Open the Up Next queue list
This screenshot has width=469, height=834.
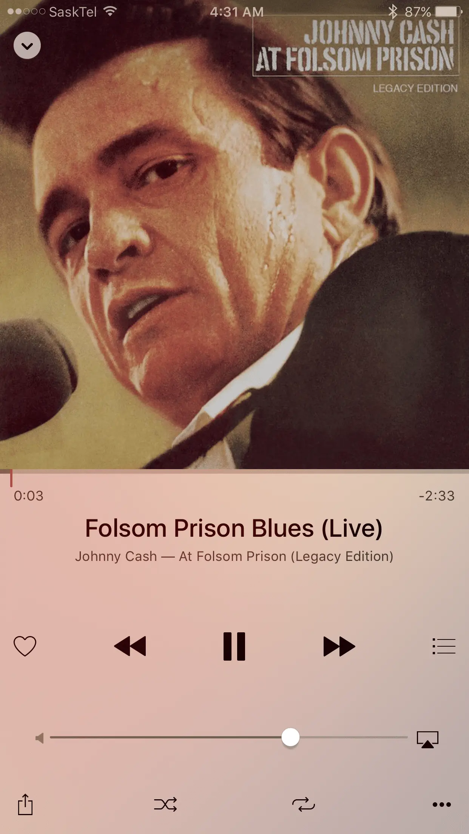[444, 646]
